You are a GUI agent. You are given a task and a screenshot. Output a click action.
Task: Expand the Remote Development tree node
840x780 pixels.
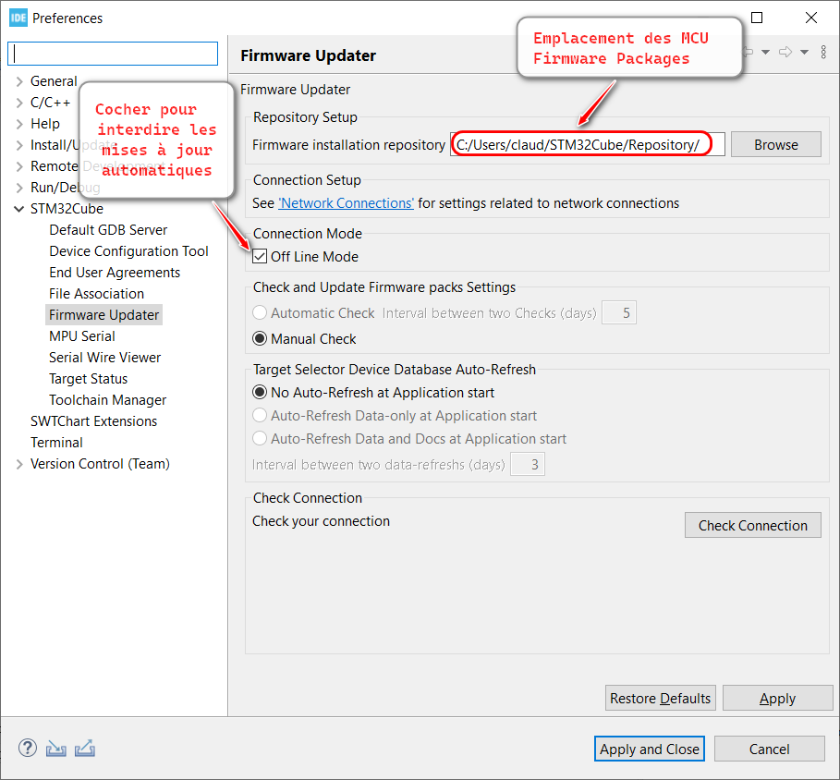point(19,166)
